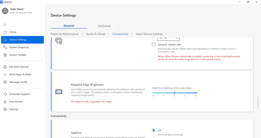This screenshot has height=138, width=261.
Task: Click the 'Switch off data prioritizing' description
Action: 170,135
